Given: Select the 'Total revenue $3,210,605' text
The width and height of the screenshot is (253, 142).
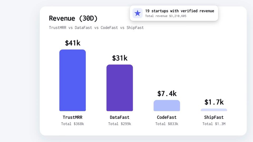Looking at the screenshot, I should tap(166, 16).
